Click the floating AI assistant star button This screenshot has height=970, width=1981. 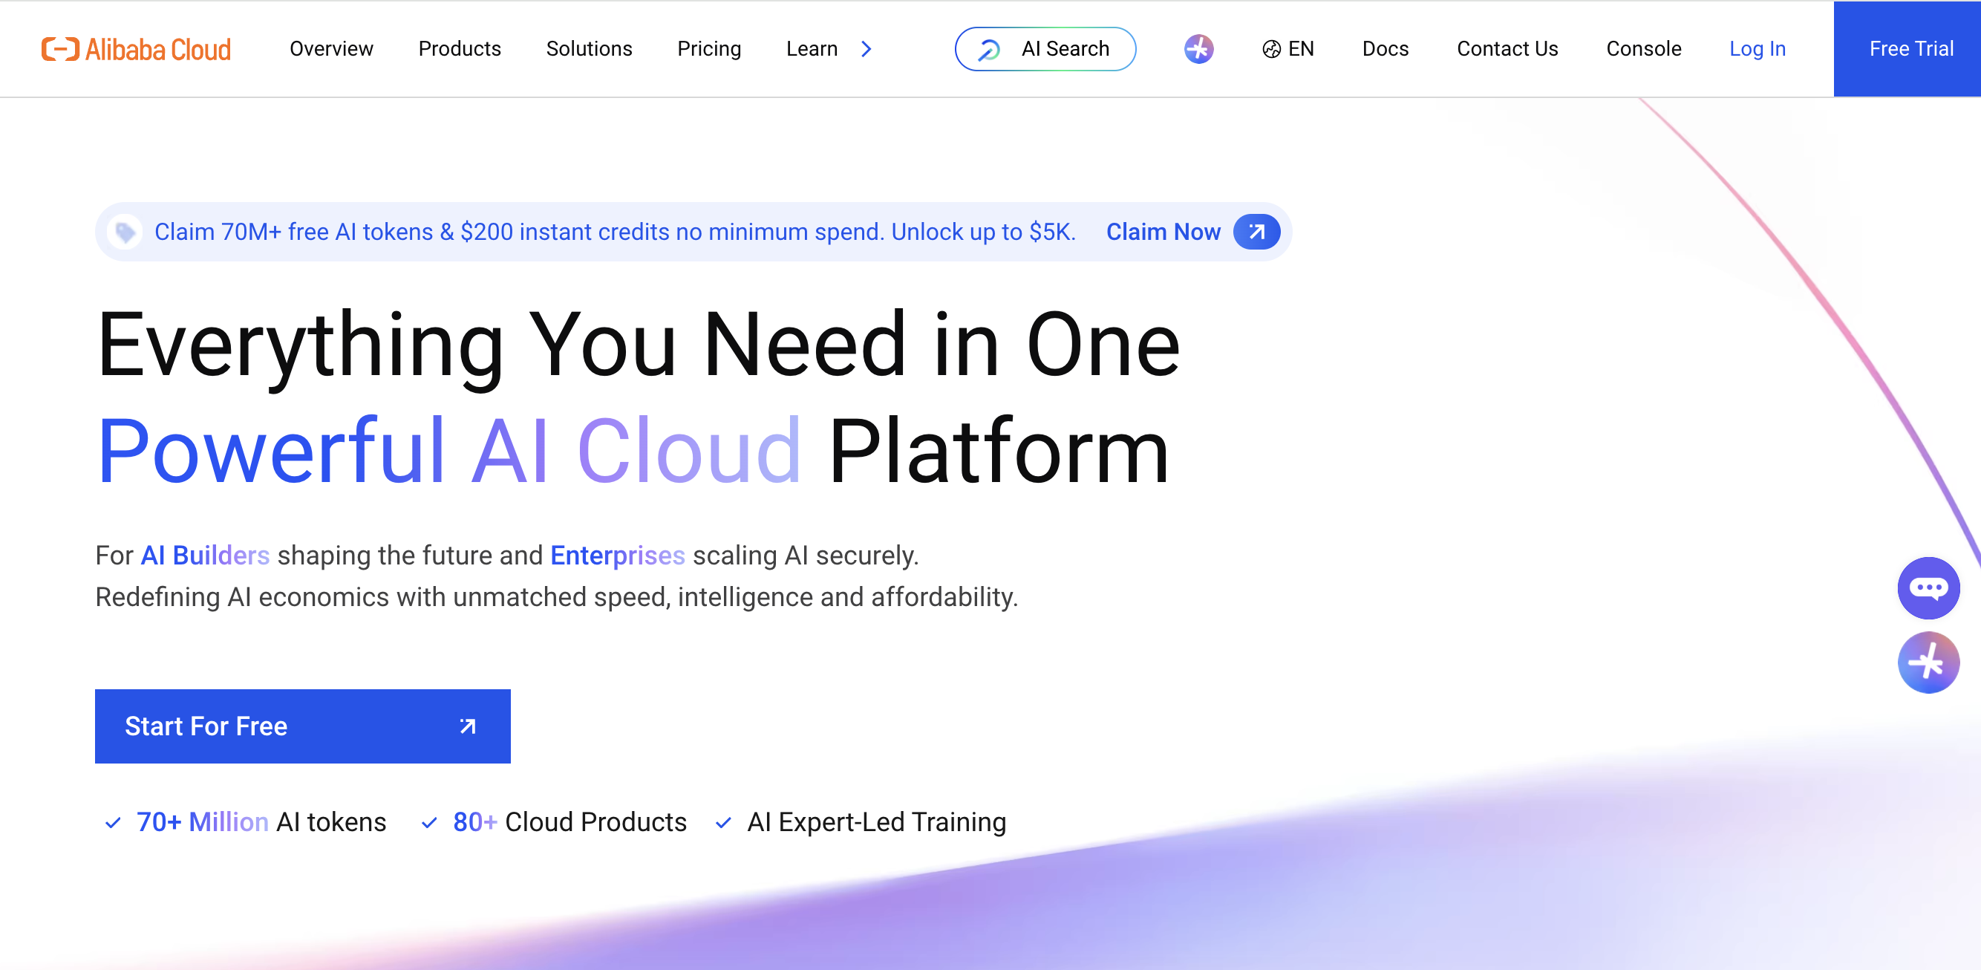click(1928, 663)
